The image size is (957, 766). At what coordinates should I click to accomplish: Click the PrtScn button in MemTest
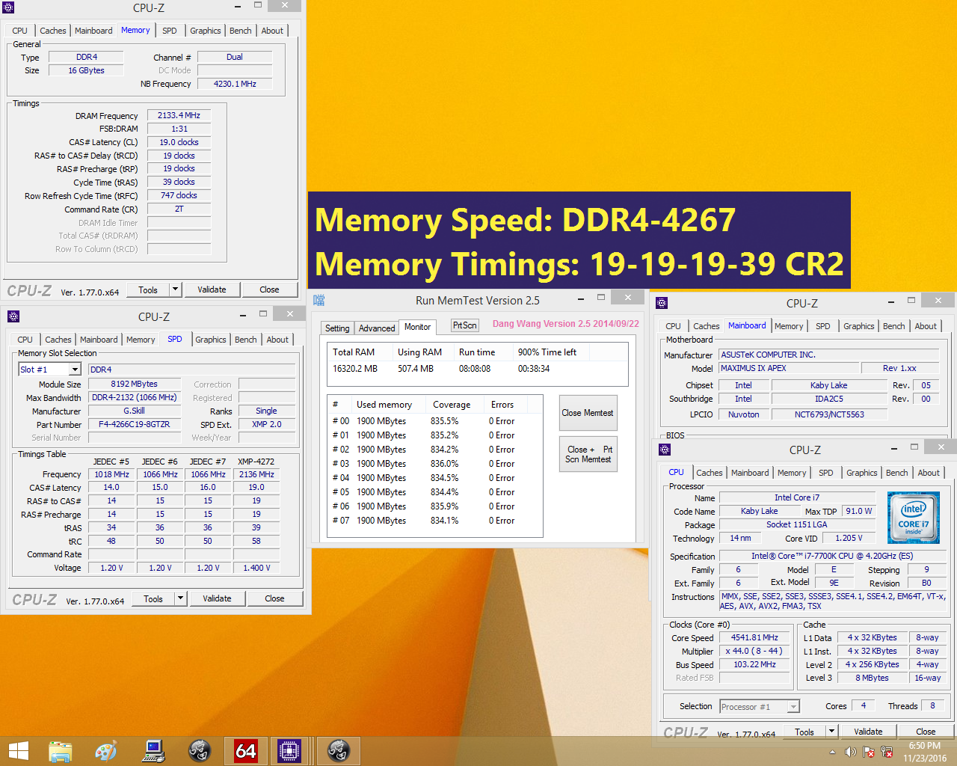point(464,325)
